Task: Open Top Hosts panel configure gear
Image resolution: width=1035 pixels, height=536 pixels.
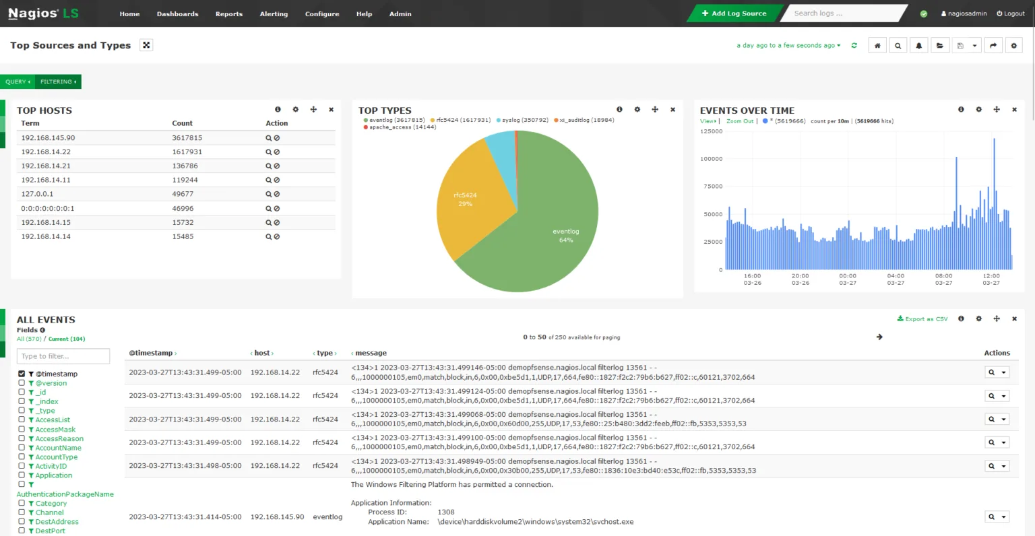Action: [x=295, y=109]
